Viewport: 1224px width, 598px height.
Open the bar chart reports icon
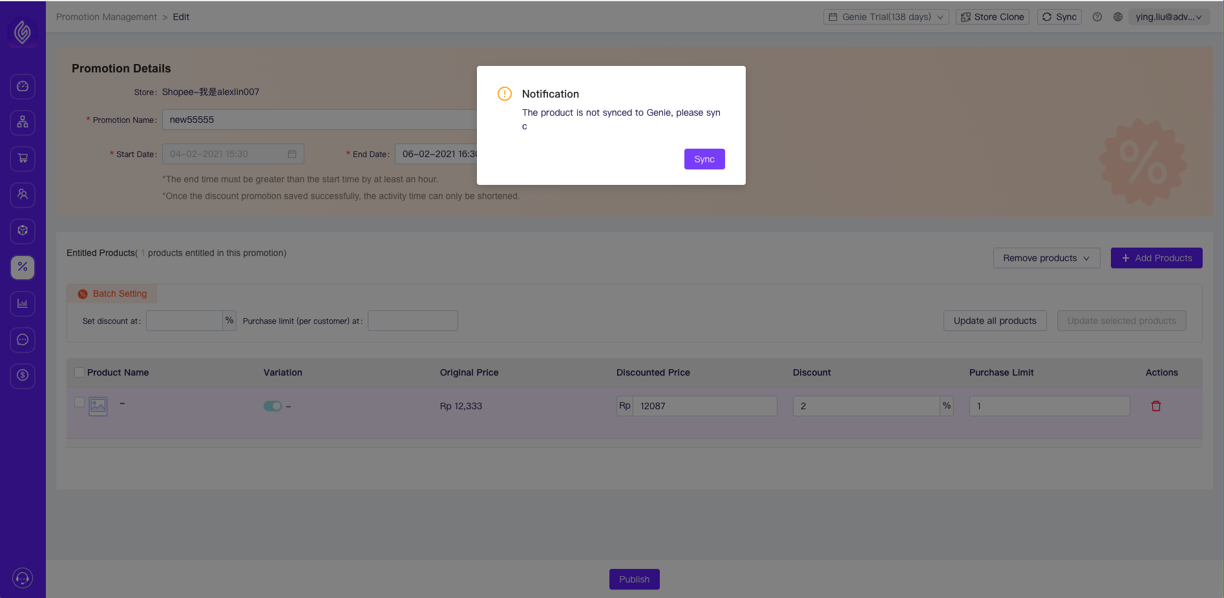pos(23,303)
